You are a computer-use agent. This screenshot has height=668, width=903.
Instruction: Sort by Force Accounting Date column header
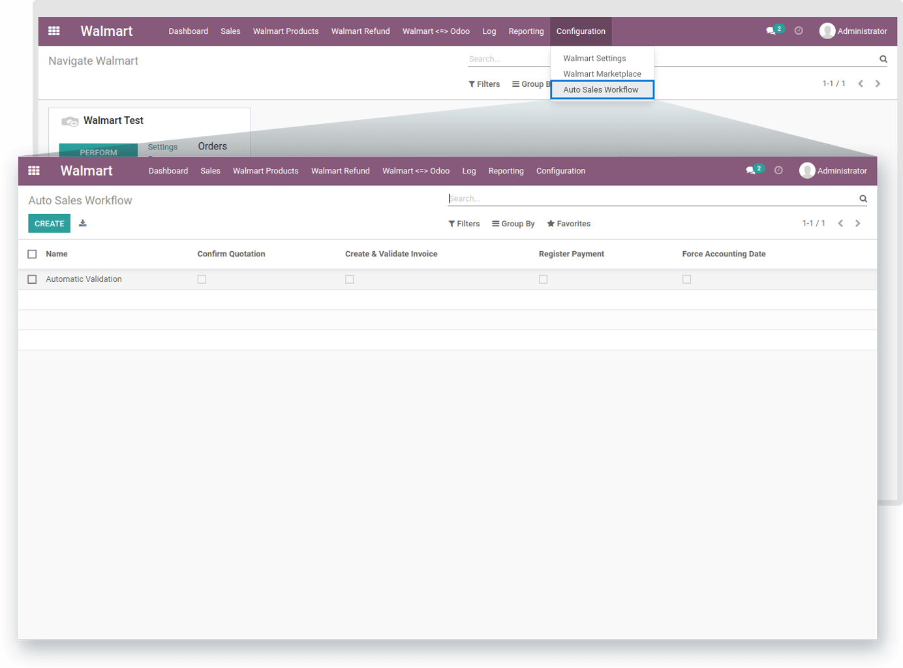[x=724, y=254]
